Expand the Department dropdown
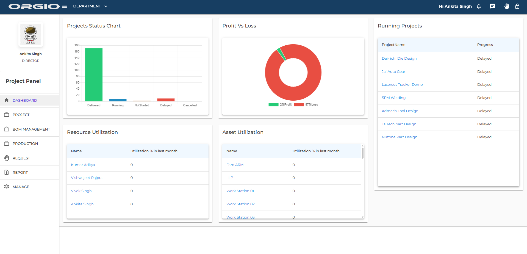 point(90,6)
